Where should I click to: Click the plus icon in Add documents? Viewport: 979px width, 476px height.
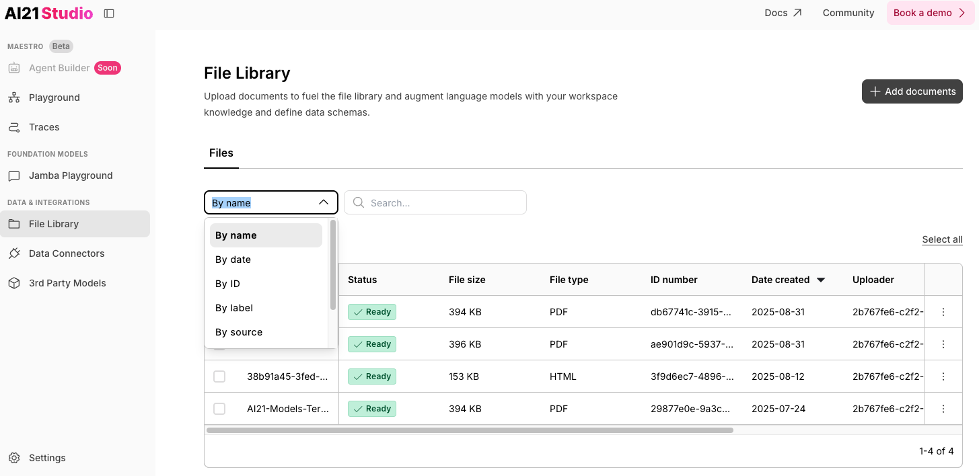click(x=875, y=91)
